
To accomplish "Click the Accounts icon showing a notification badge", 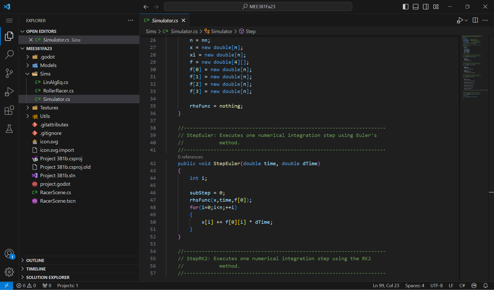I will pyautogui.click(x=9, y=254).
